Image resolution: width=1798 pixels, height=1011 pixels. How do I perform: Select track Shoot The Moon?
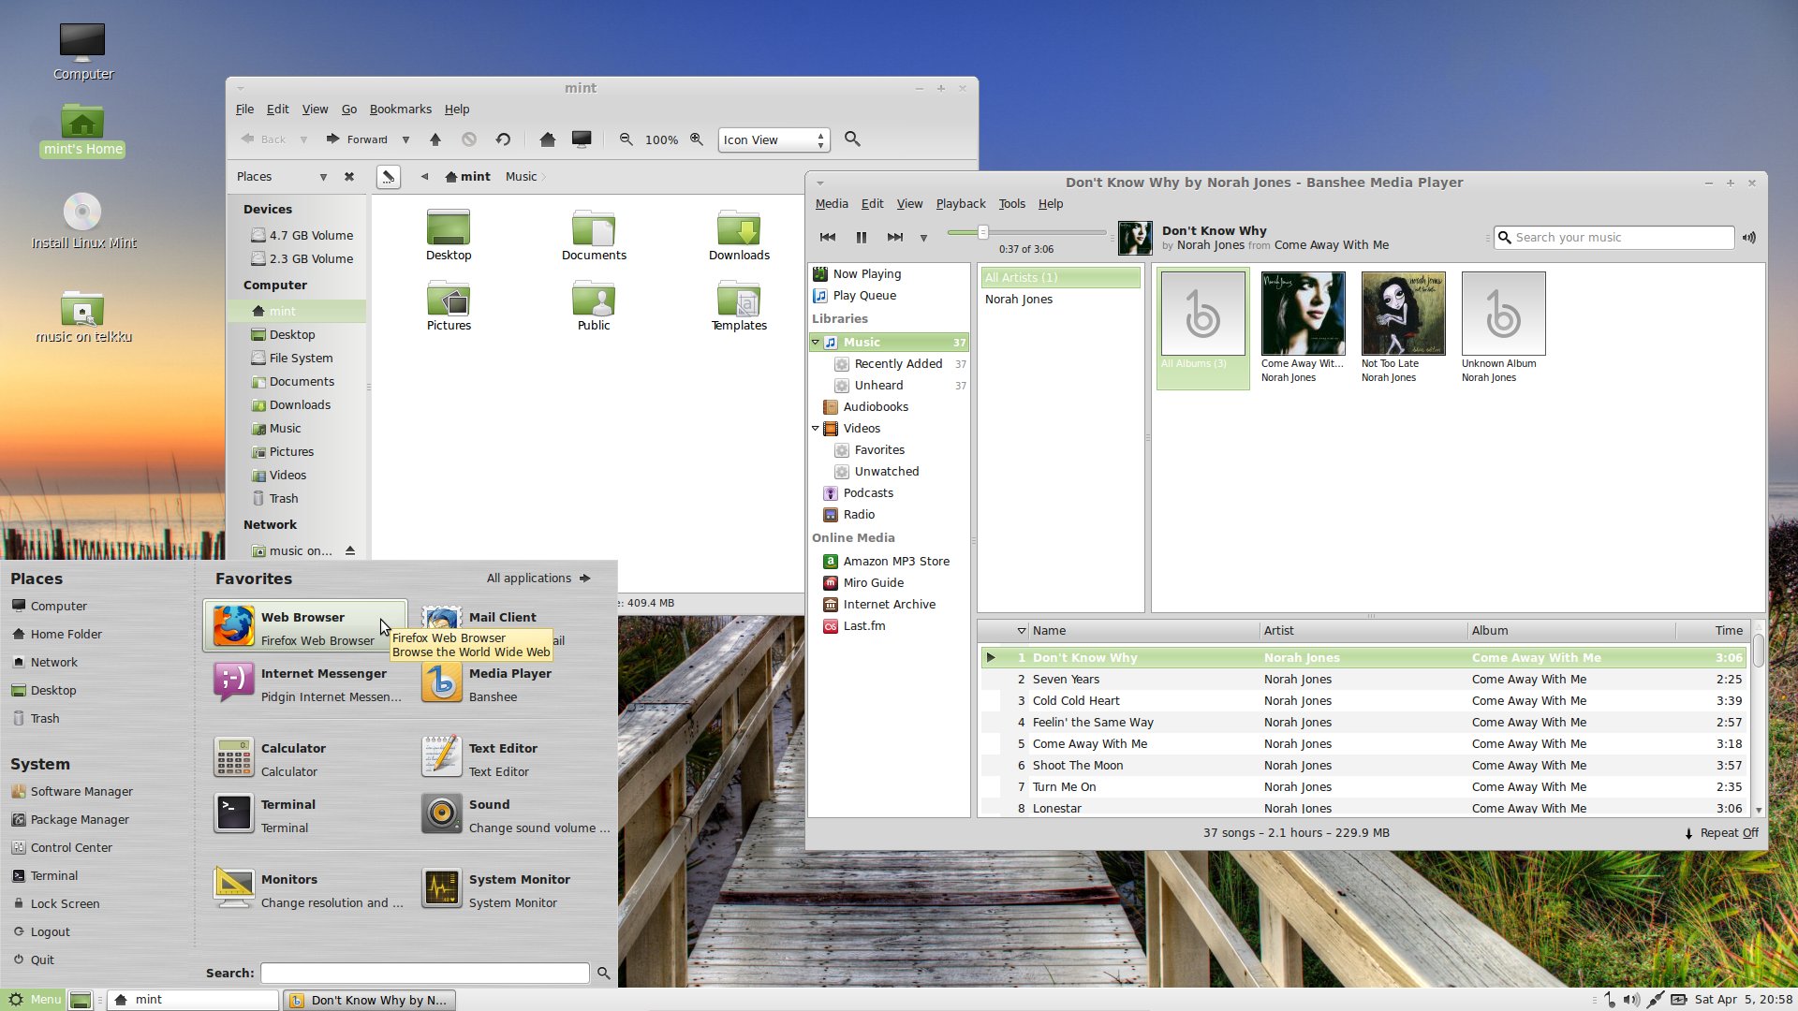1364,766
